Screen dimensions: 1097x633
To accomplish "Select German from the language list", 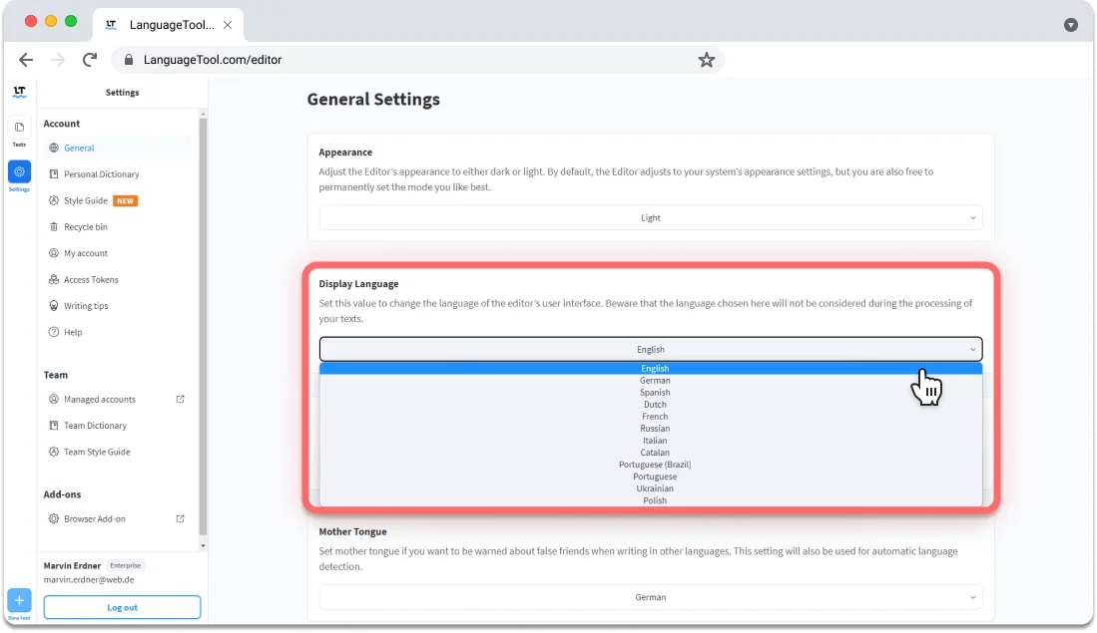I will (x=654, y=380).
